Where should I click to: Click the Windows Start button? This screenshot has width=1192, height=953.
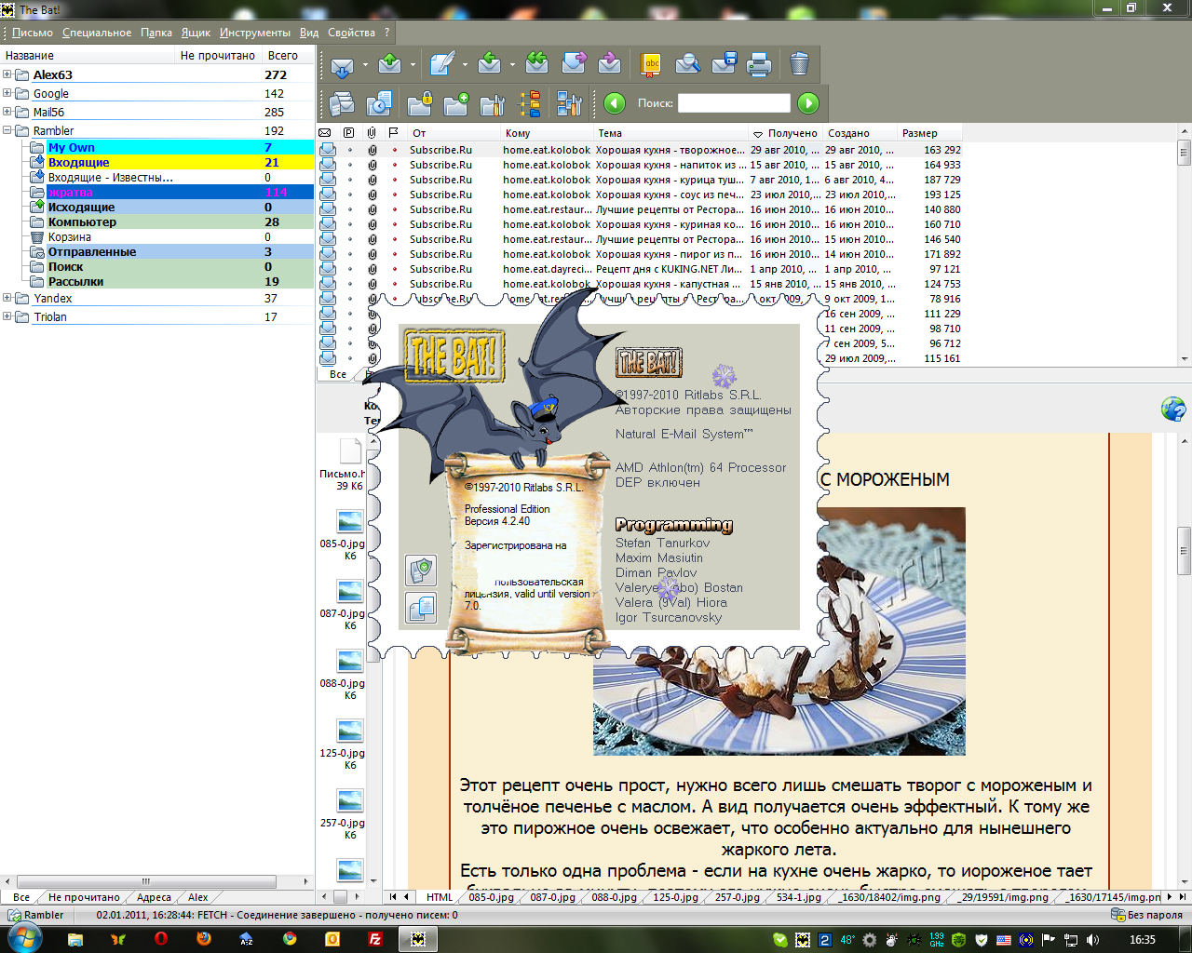coord(24,939)
